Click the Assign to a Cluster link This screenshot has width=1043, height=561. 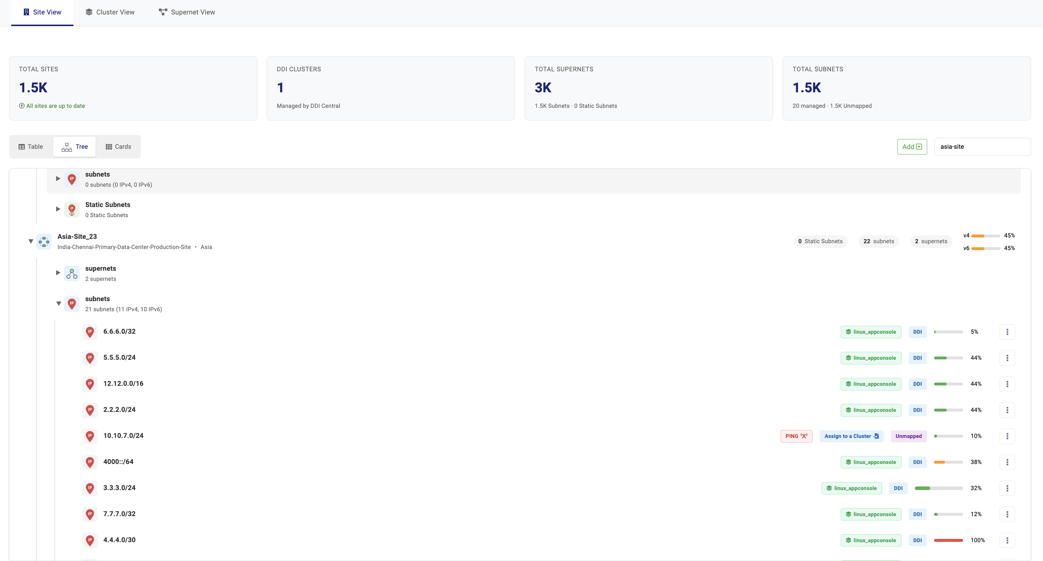[851, 436]
